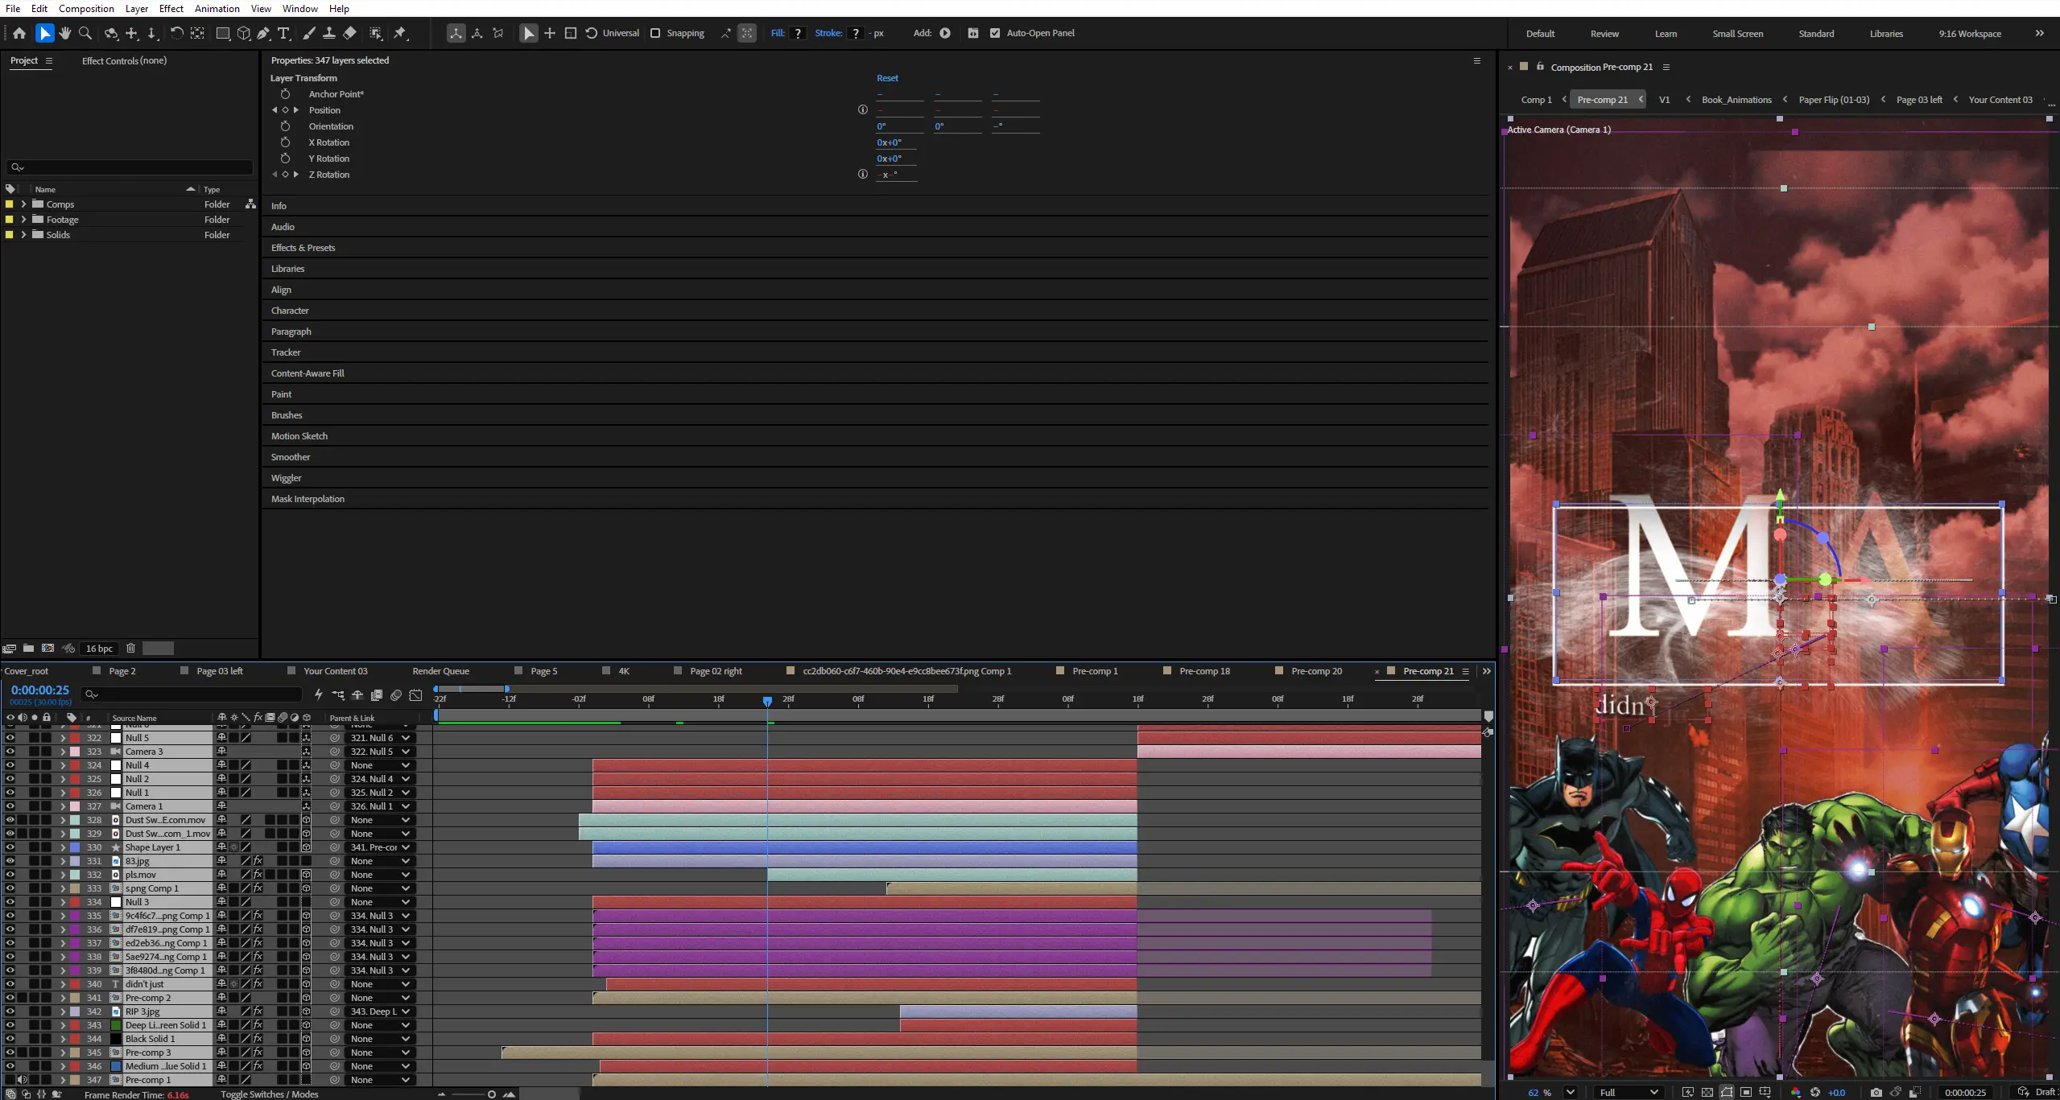This screenshot has width=2060, height=1100.
Task: Switch to the 9:16 Workspace
Action: (x=1970, y=34)
